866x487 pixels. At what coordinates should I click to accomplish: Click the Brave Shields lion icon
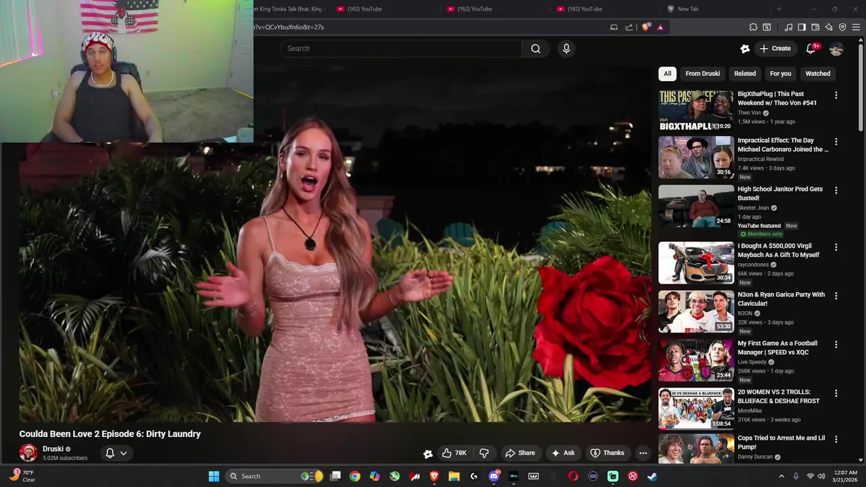646,27
